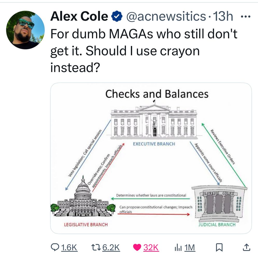Click the 6.2K reposts count
258x259 pixels.
pos(111,248)
